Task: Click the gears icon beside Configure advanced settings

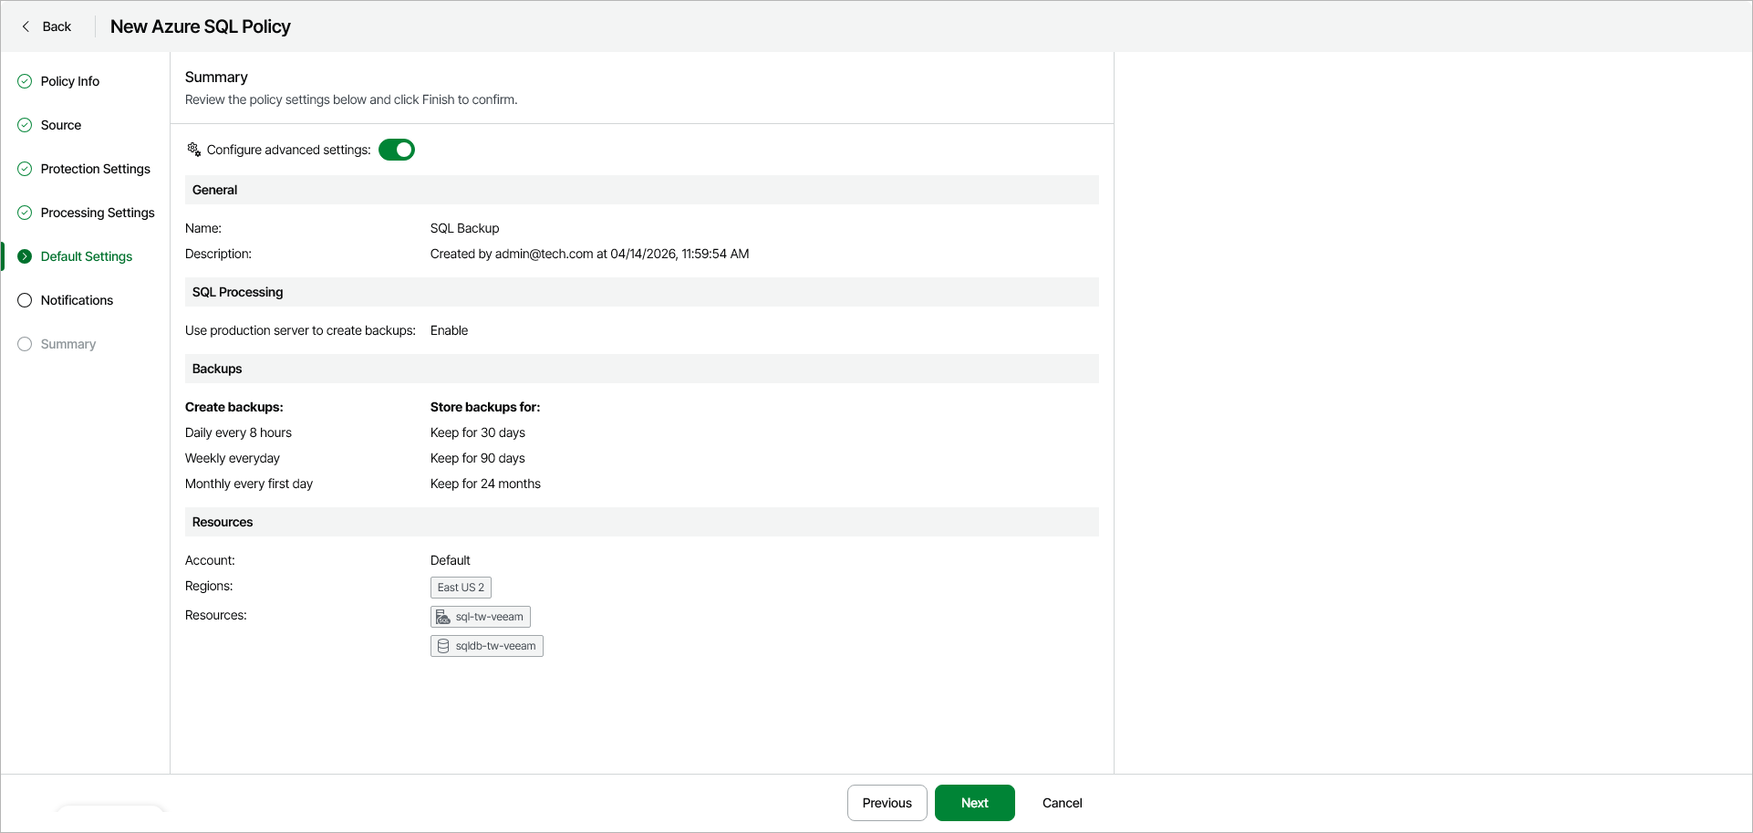Action: pyautogui.click(x=193, y=150)
